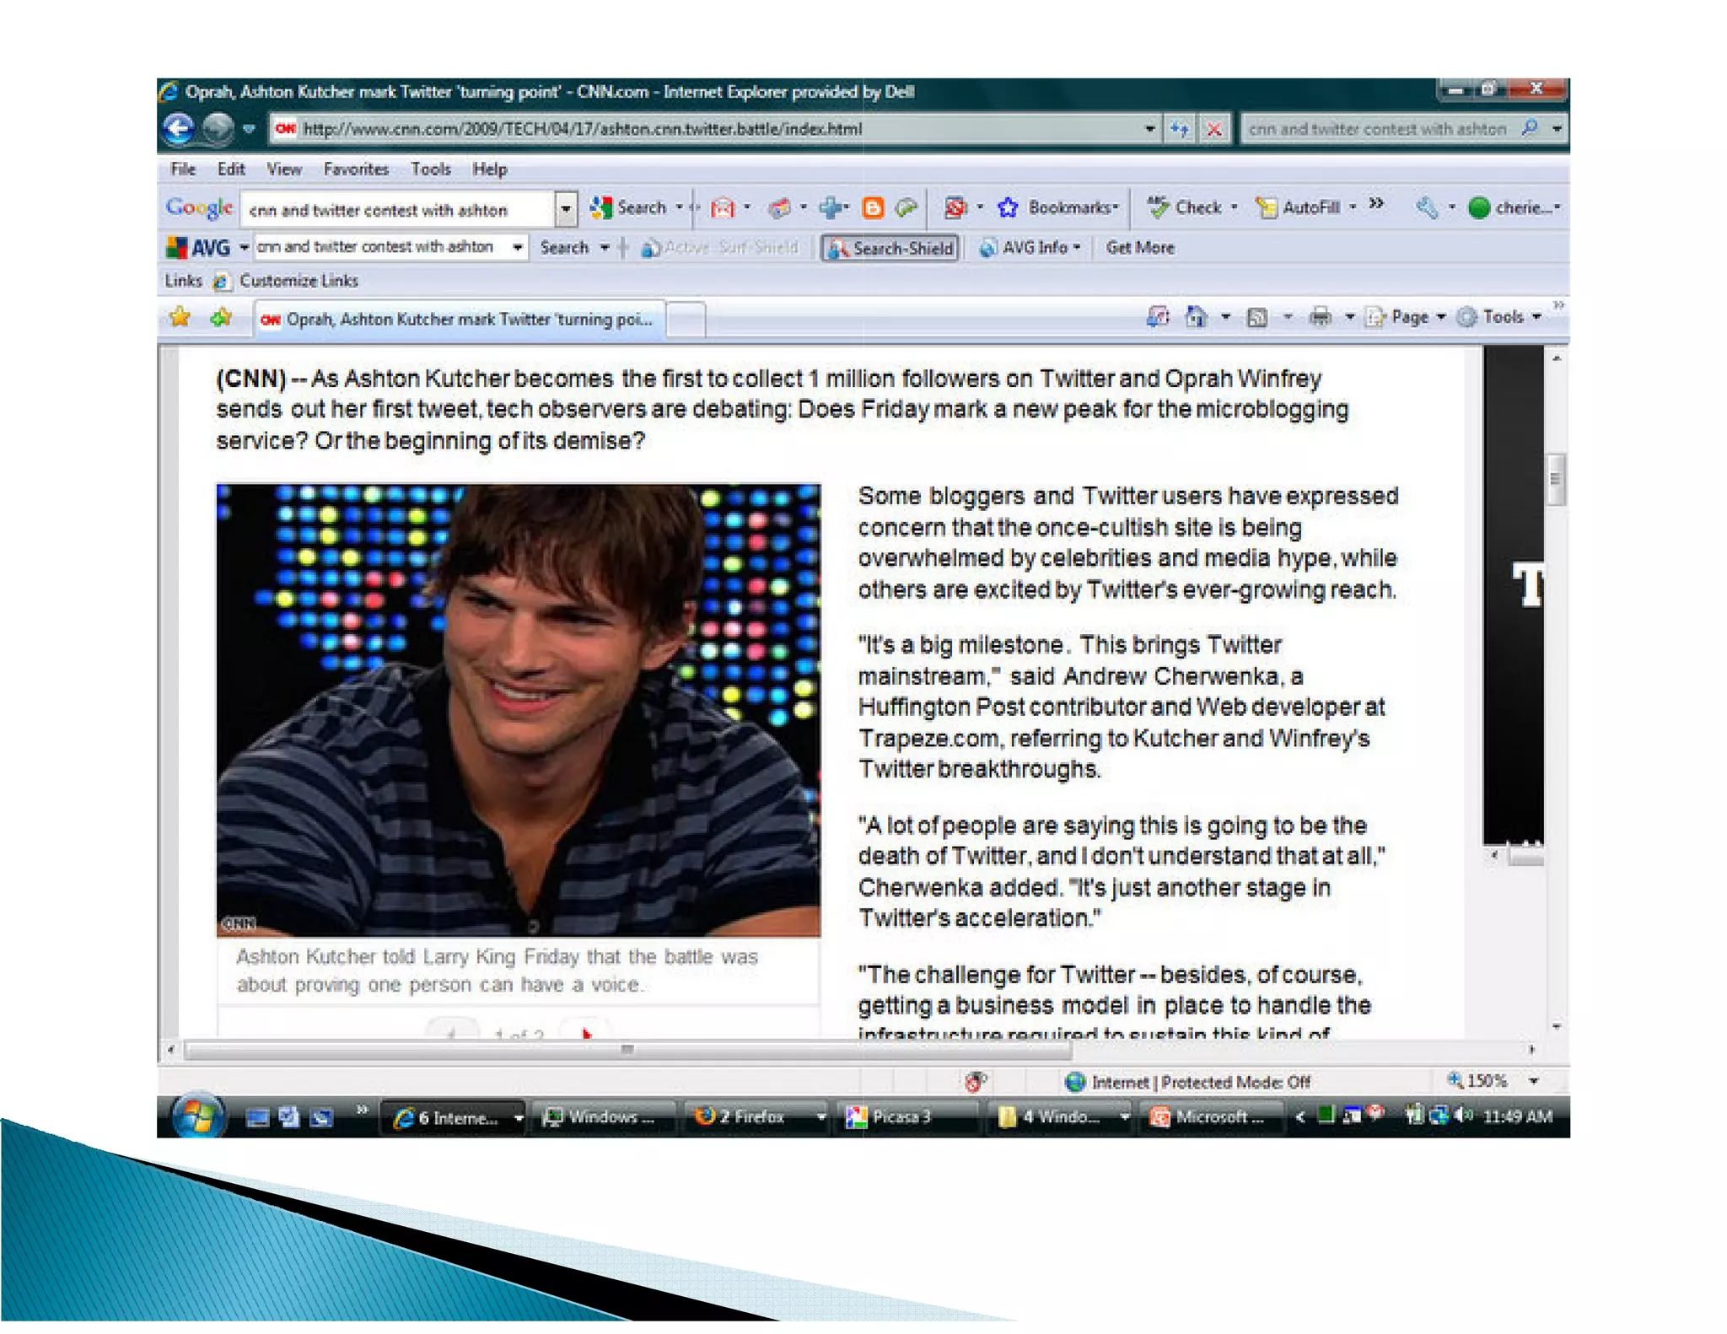Viewport: 1727px width, 1334px height.
Task: Open the Favorites menu
Action: click(x=356, y=169)
